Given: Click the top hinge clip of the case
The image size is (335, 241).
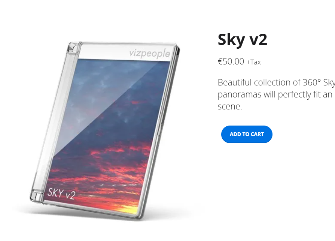Looking at the screenshot, I should [x=73, y=48].
